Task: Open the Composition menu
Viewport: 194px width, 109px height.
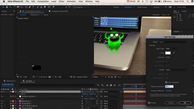Action: (43, 1)
